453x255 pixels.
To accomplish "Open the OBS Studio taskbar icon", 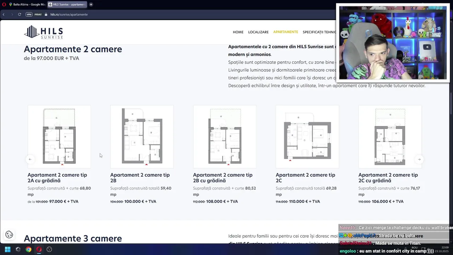I will pyautogui.click(x=49, y=249).
